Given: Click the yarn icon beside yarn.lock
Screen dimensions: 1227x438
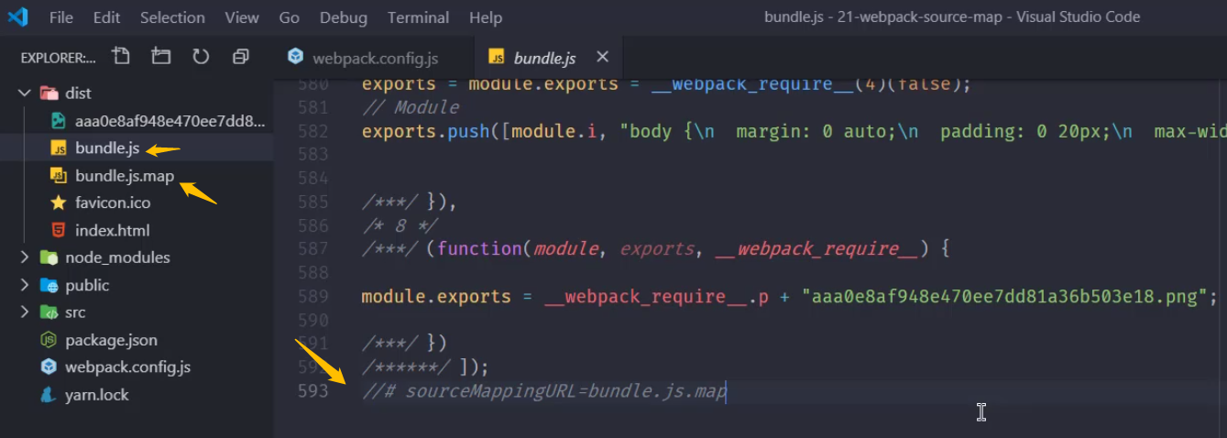Looking at the screenshot, I should 49,395.
